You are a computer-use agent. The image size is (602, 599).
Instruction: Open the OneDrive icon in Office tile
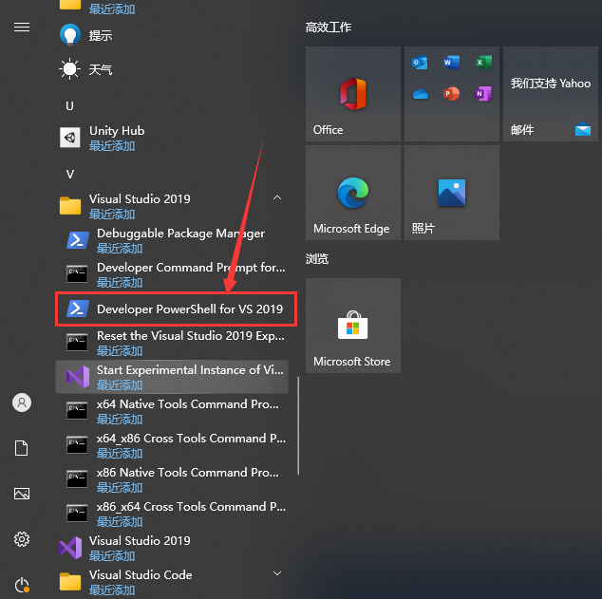pos(421,94)
